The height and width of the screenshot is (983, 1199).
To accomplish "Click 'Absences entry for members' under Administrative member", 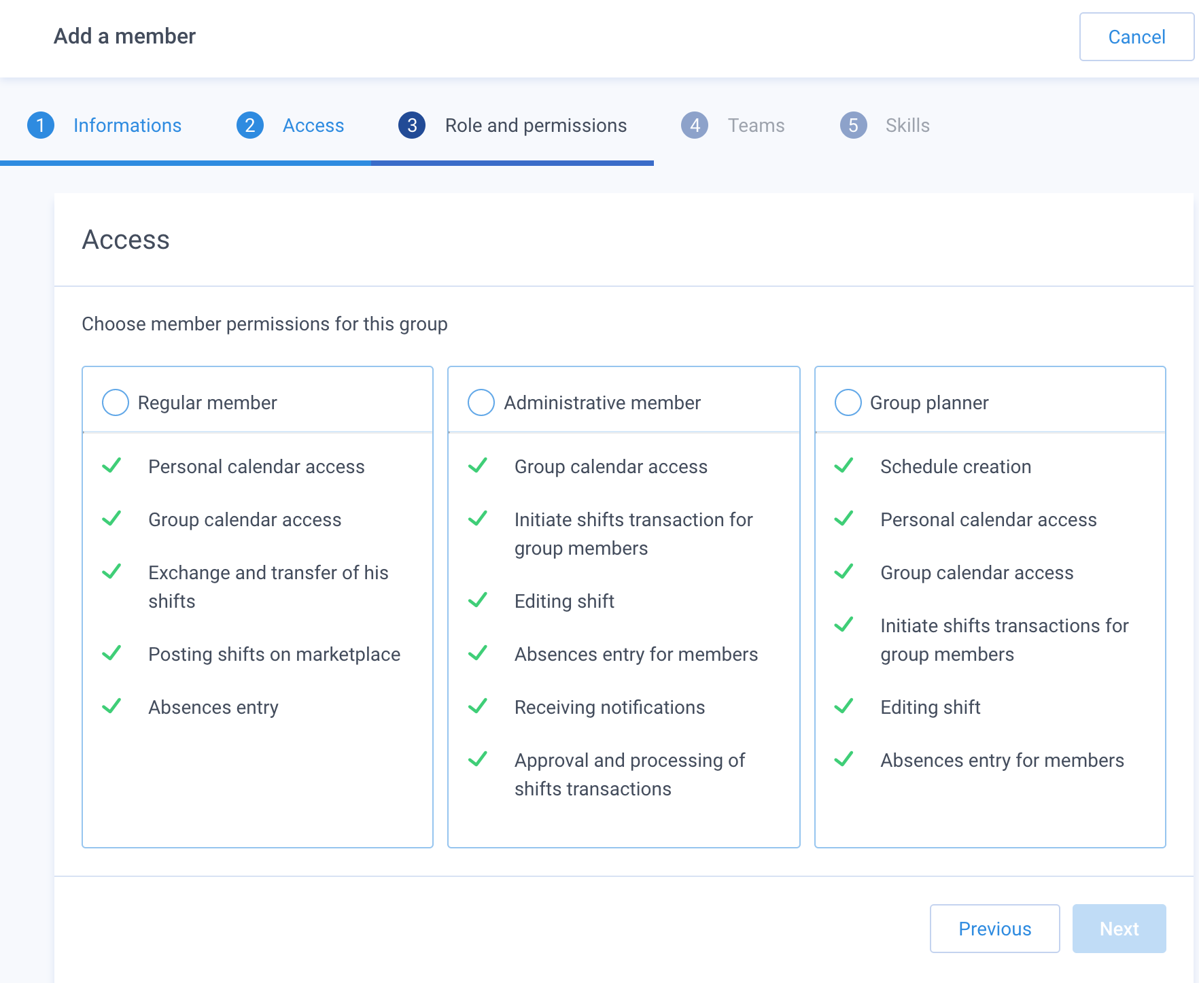I will pos(636,654).
